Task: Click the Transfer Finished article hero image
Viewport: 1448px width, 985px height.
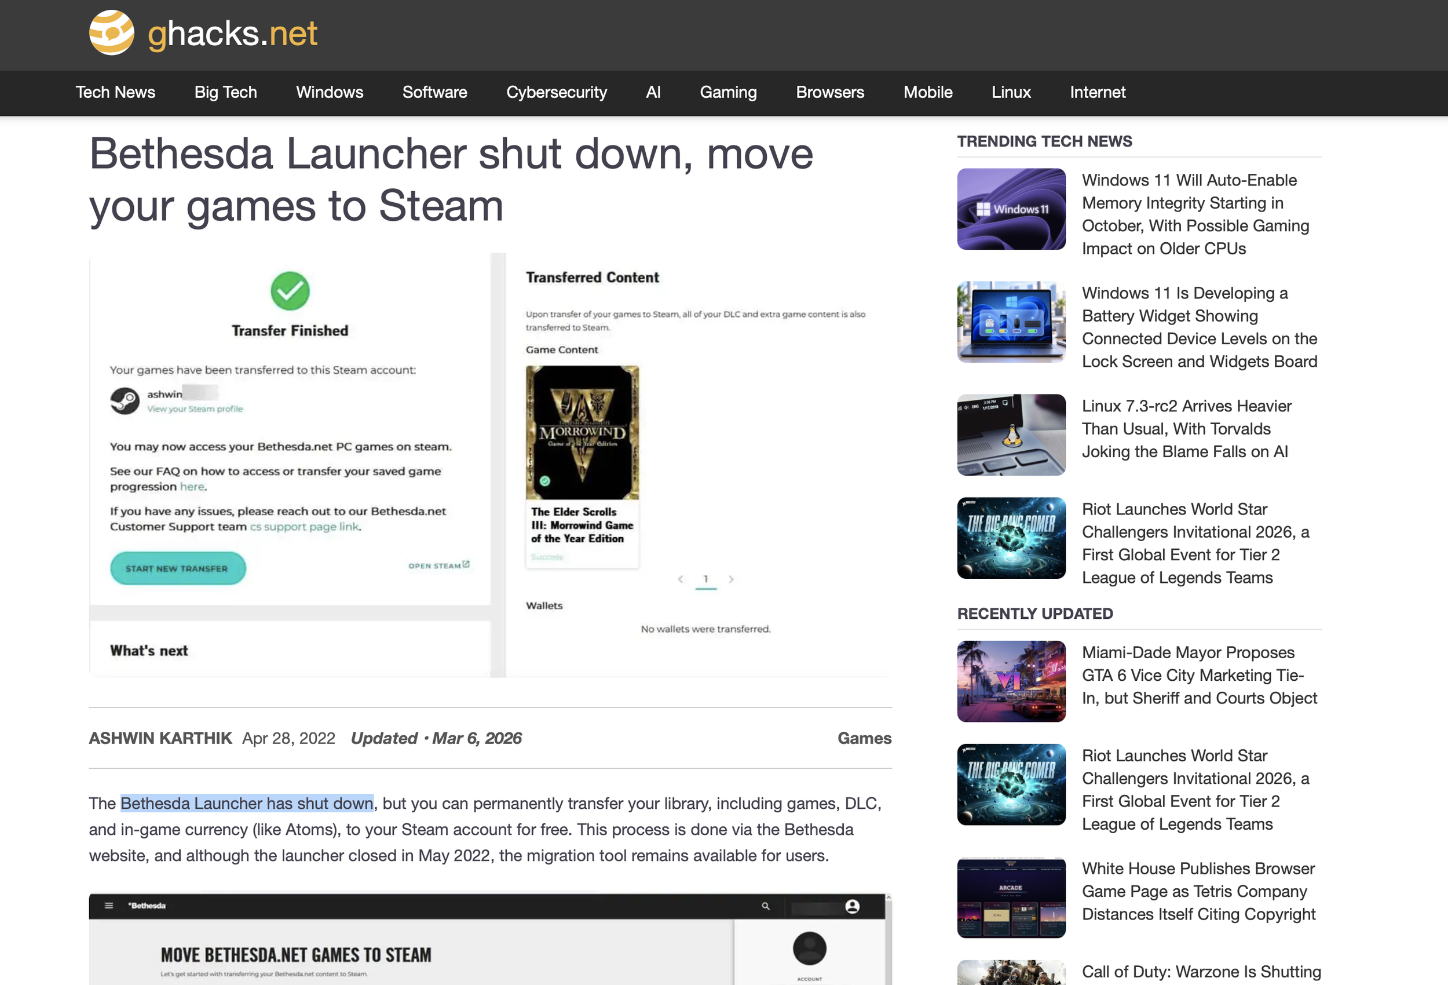Action: click(491, 465)
